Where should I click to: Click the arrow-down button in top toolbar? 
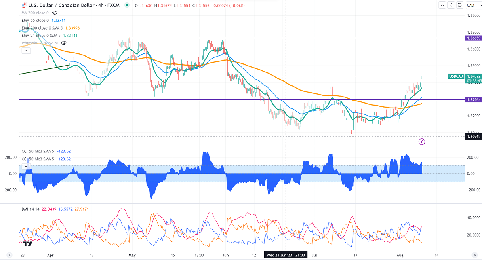click(442, 5)
